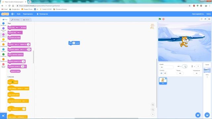Screen dimensions: 212x119
Task: Reset the workspace zoom to default
Action: point(153,114)
